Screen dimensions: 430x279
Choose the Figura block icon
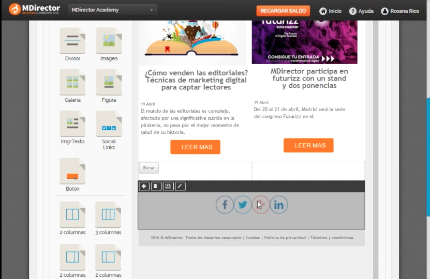tap(109, 82)
